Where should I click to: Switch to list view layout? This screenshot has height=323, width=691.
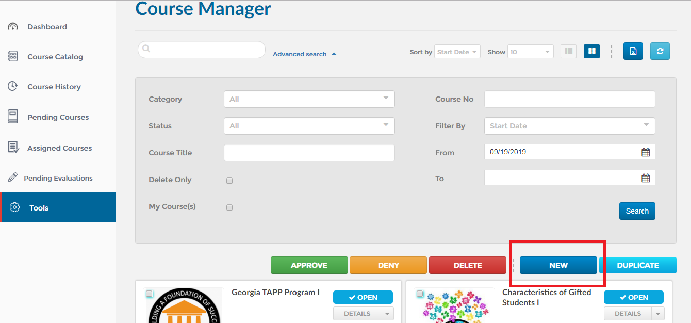click(568, 51)
